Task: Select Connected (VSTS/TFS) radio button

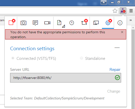Action: click(13, 58)
